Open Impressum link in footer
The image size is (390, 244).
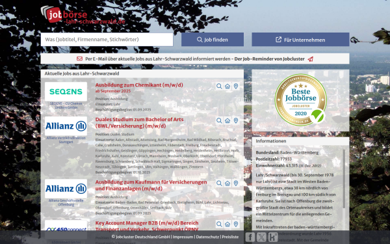click(183, 237)
